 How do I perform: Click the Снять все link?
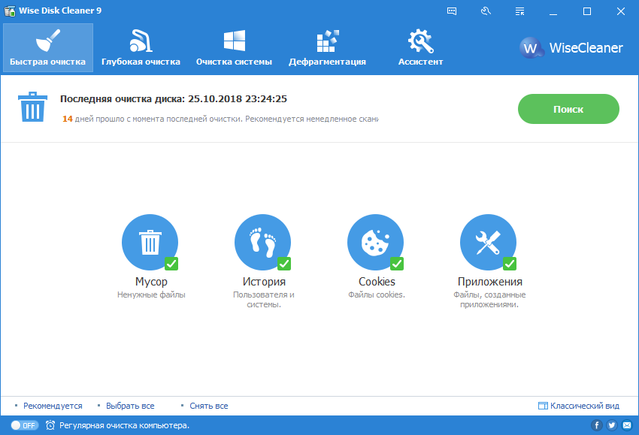[x=209, y=406]
